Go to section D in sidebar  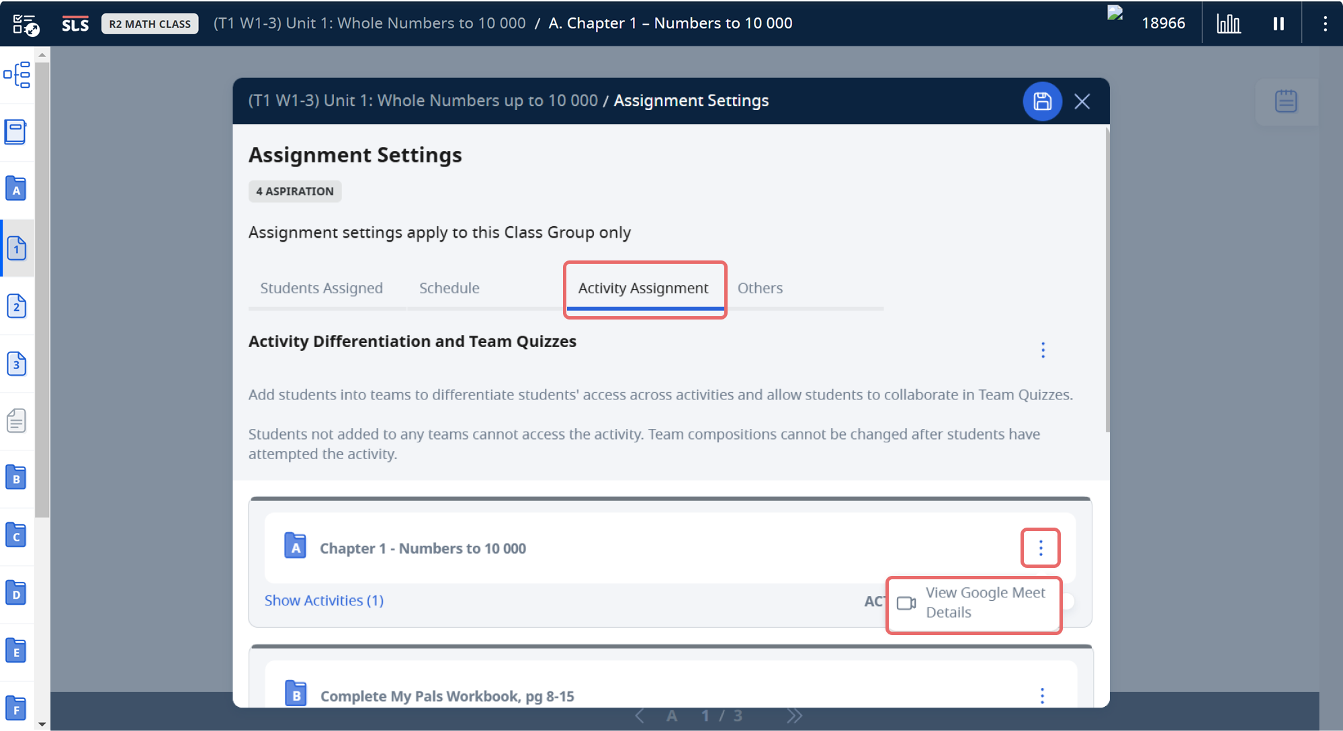click(x=16, y=593)
